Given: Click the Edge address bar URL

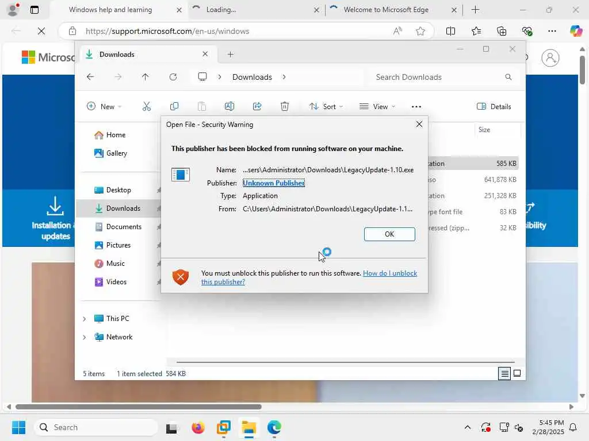Looking at the screenshot, I should [167, 31].
